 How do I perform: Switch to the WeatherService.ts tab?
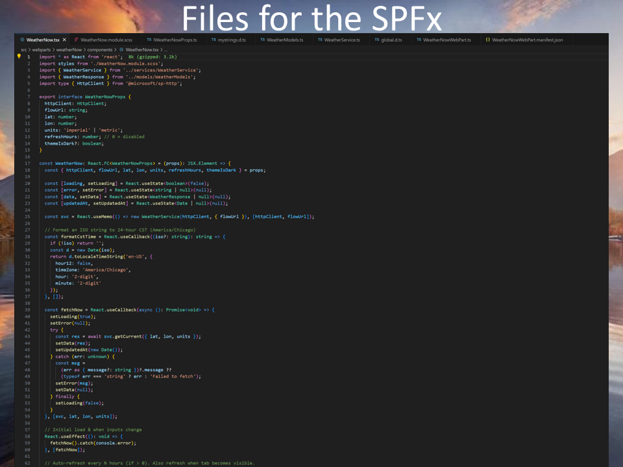pyautogui.click(x=342, y=40)
